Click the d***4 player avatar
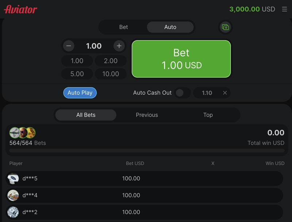The width and height of the screenshot is (292, 222). [13, 195]
